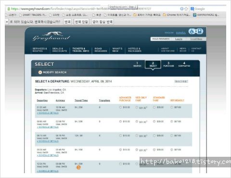Open the 옥션 bookmark

(x=97, y=15)
